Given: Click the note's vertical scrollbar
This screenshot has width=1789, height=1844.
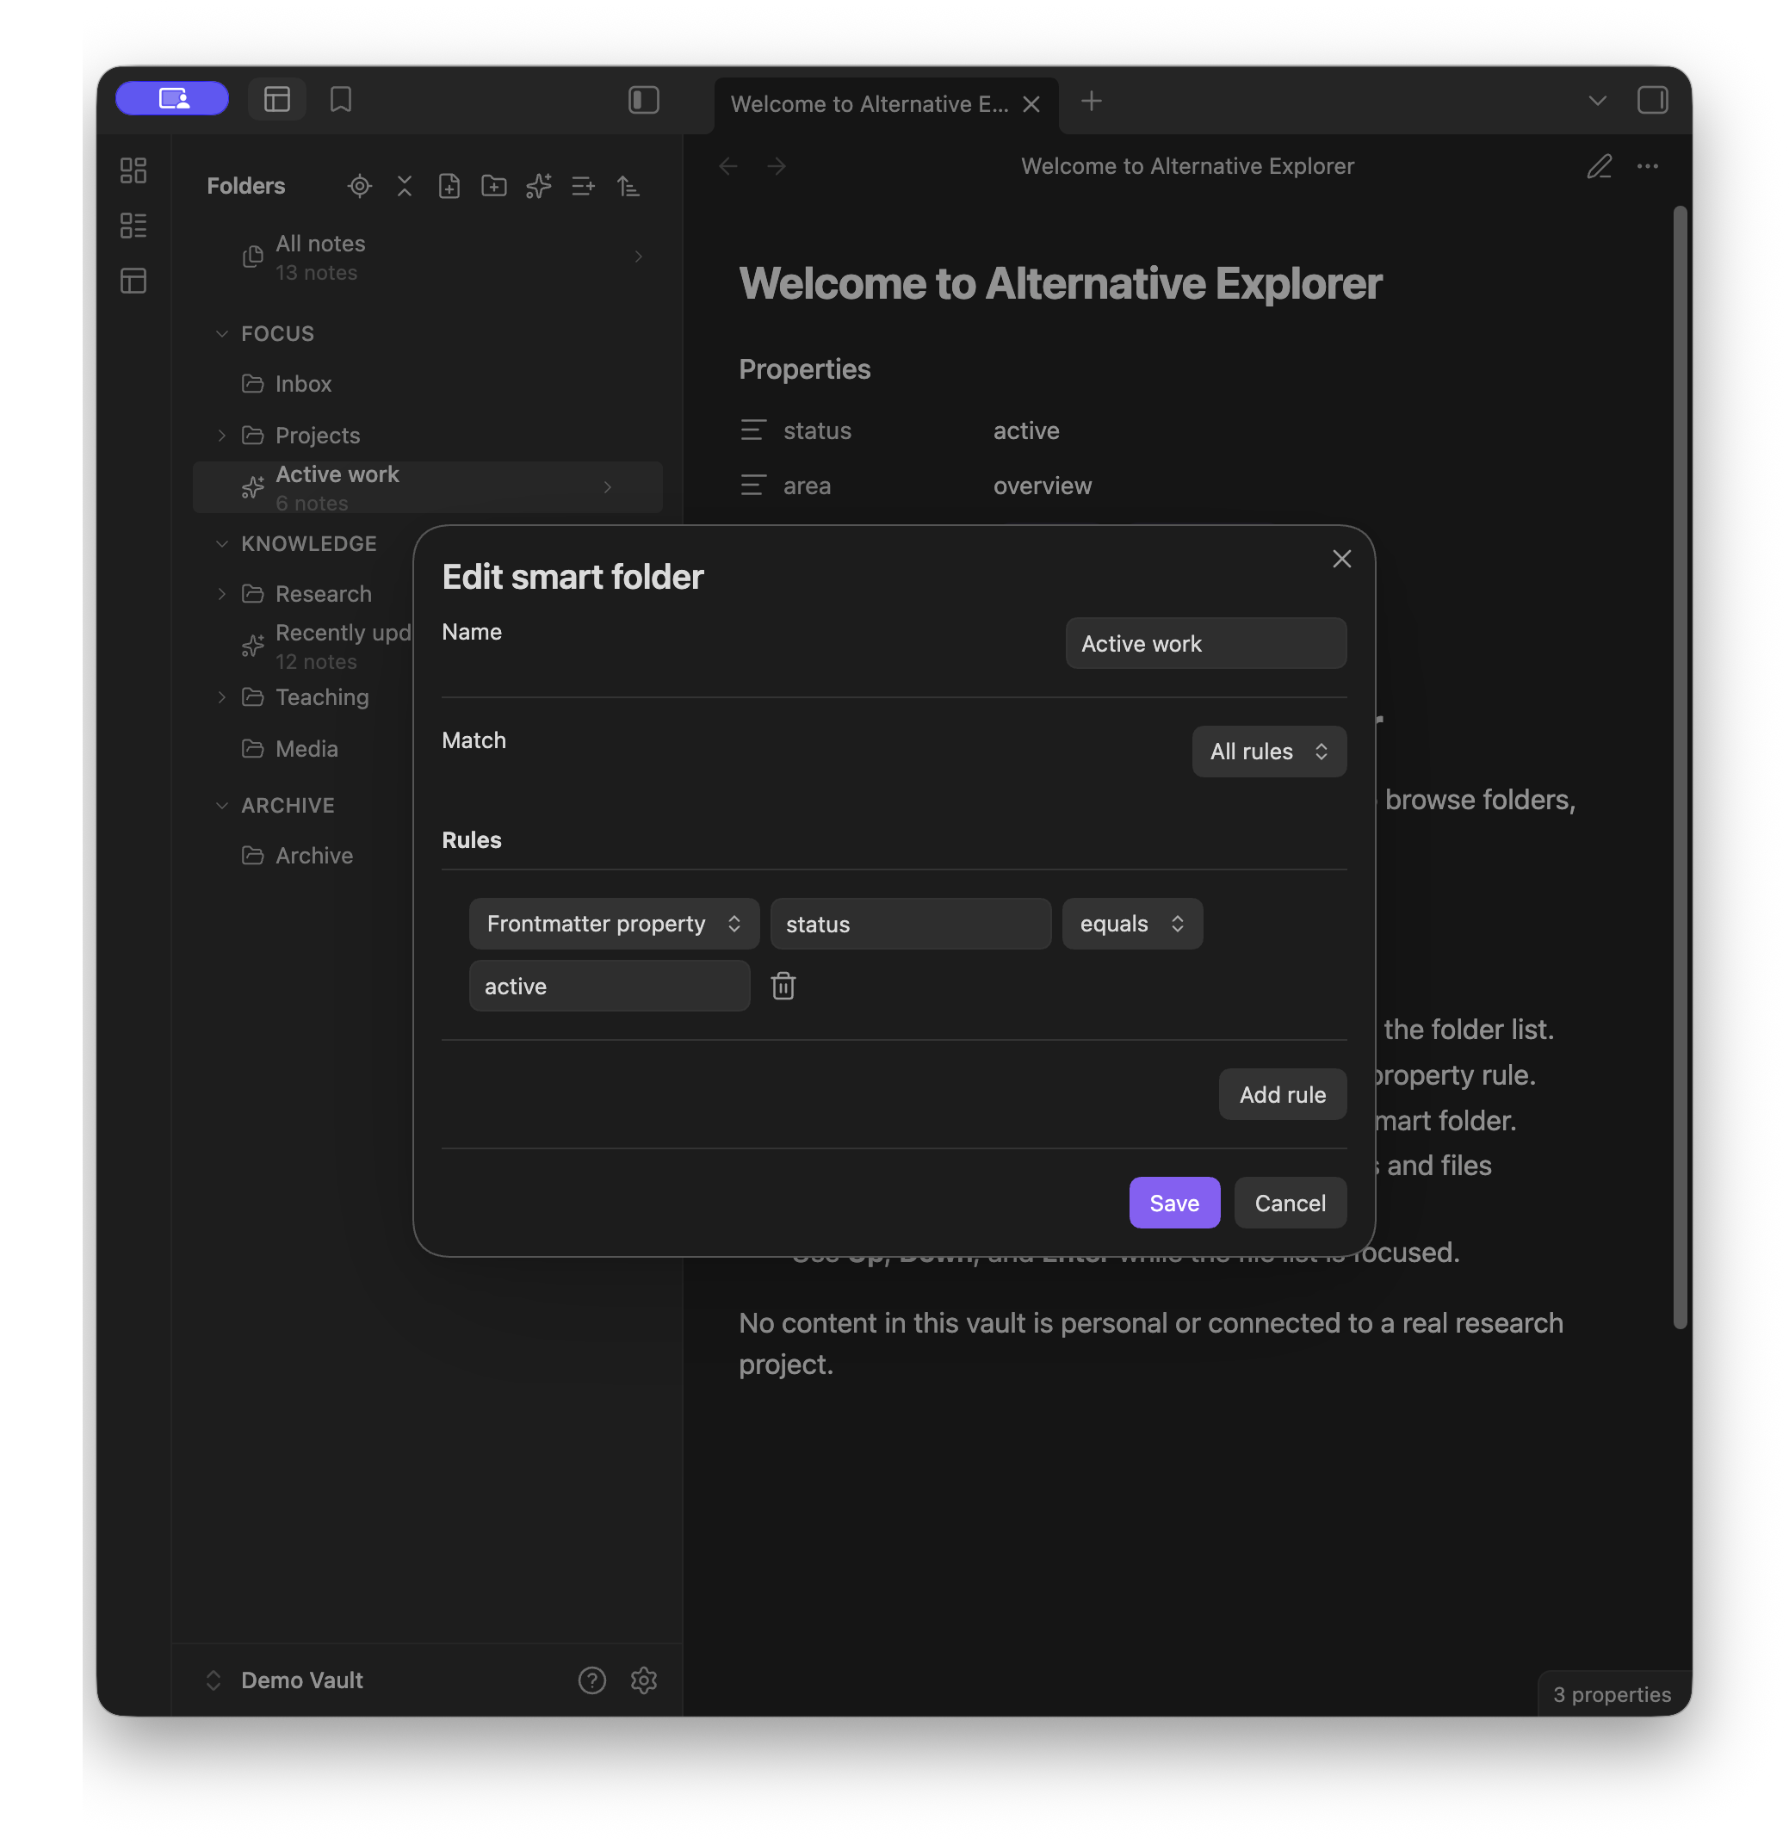Looking at the screenshot, I should [x=1679, y=767].
